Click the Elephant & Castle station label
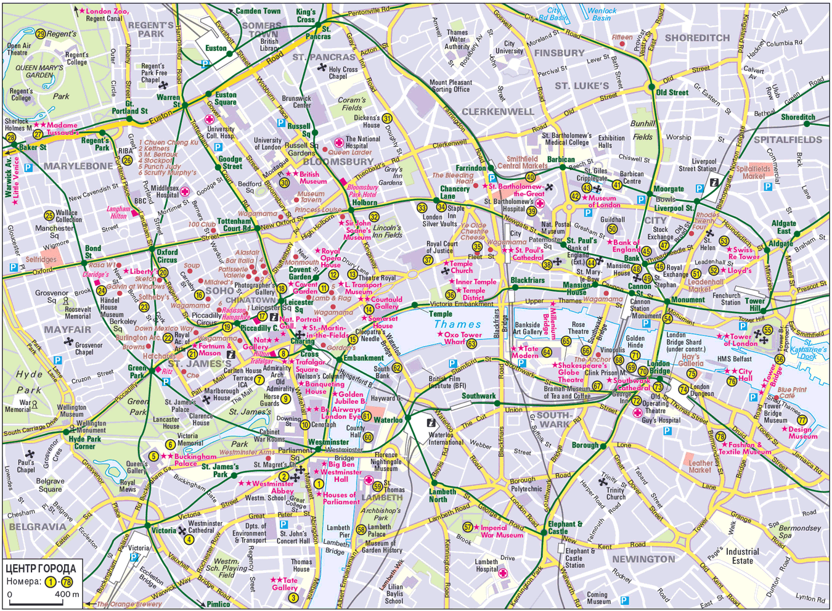 pyautogui.click(x=565, y=528)
